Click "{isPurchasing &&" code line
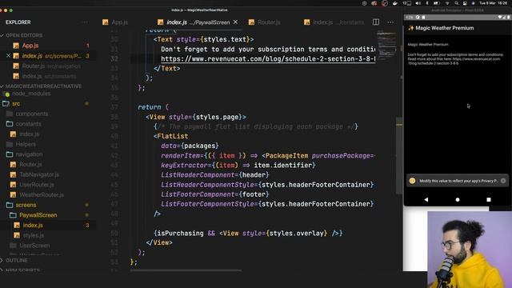The width and height of the screenshot is (512, 288). point(248,233)
